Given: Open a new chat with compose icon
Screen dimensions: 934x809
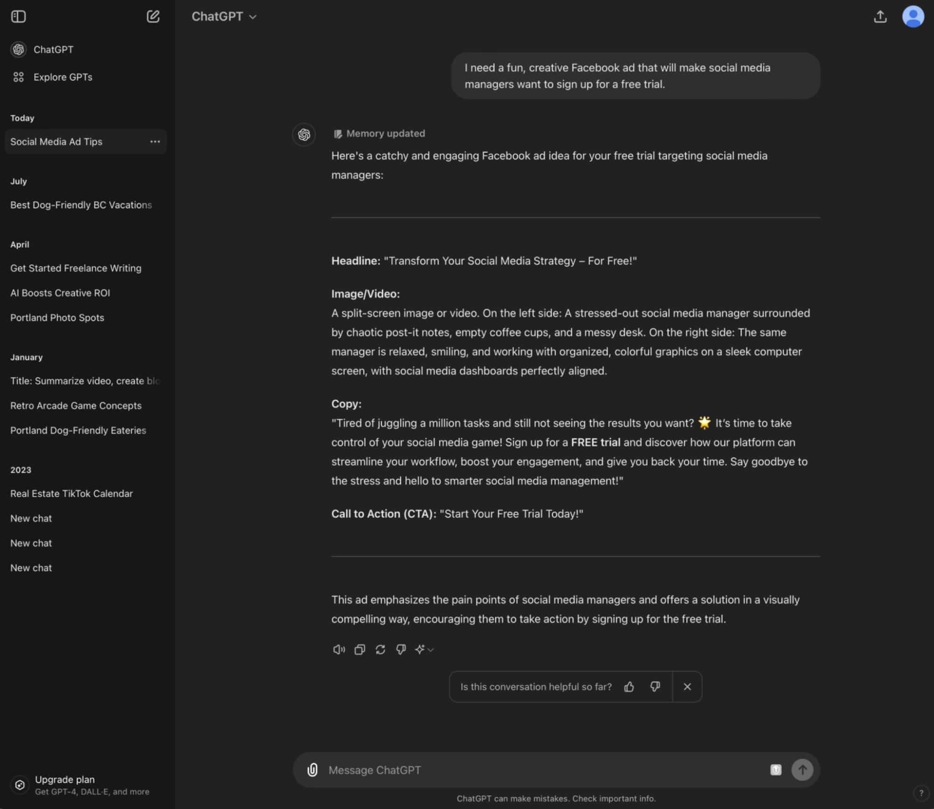Looking at the screenshot, I should tap(153, 16).
